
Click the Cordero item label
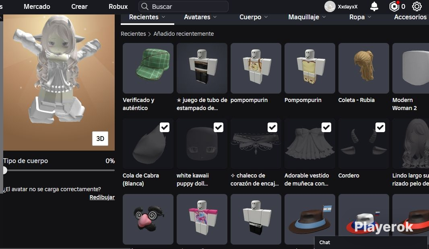pyautogui.click(x=349, y=176)
